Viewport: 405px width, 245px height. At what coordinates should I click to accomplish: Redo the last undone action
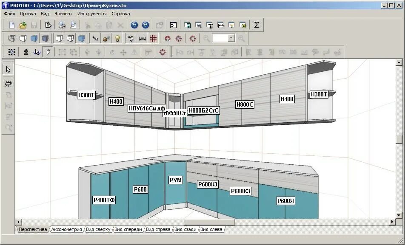(145, 25)
